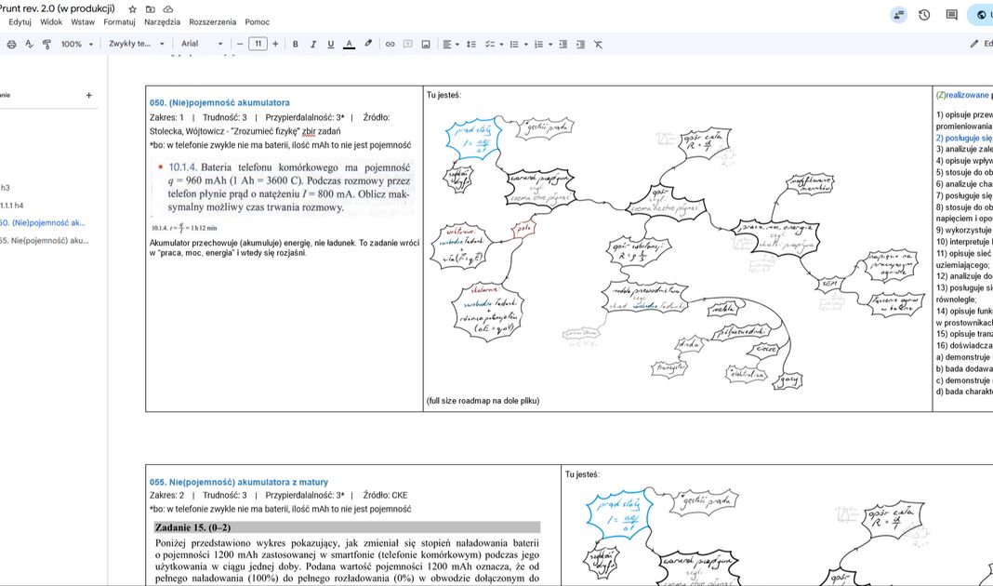The image size is (993, 586).
Task: Star this document next to title
Action: click(x=132, y=8)
